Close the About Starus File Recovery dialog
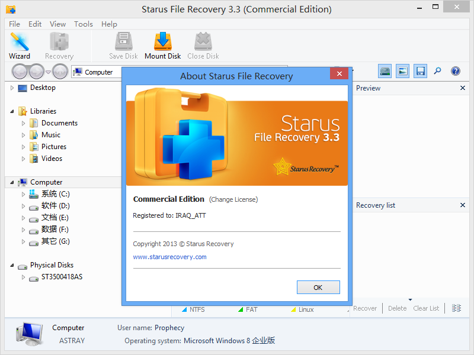 pyautogui.click(x=339, y=73)
